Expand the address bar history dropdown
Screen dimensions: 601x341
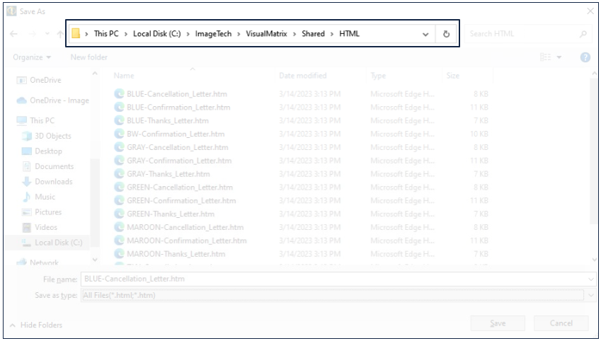pos(425,34)
